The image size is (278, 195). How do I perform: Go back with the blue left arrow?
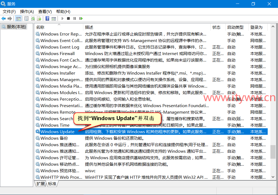[x=4, y=18]
